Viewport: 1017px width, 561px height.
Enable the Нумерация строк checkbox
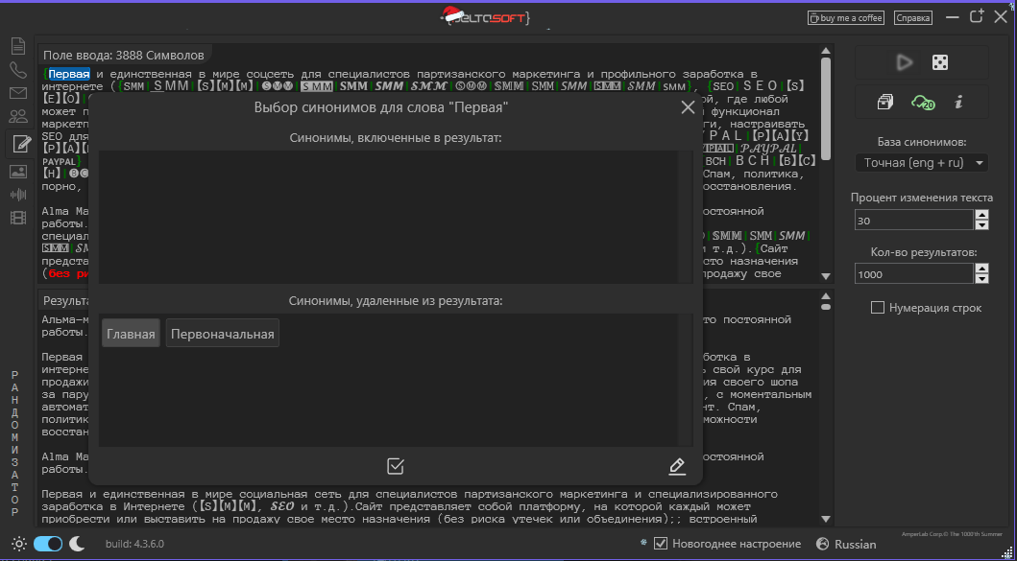877,305
